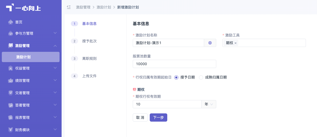The width and height of the screenshot is (317, 137).
Task: Click the 首页 home icon
Action: (11, 22)
